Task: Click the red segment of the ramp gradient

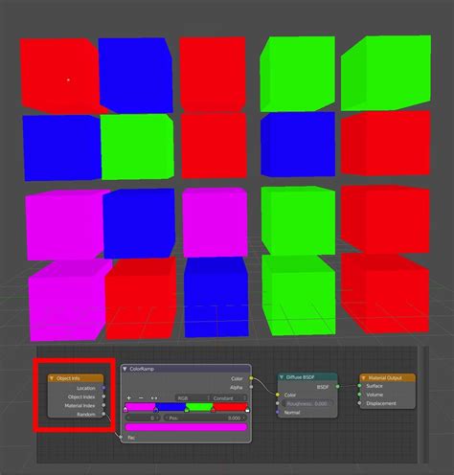Action: pyautogui.click(x=230, y=406)
